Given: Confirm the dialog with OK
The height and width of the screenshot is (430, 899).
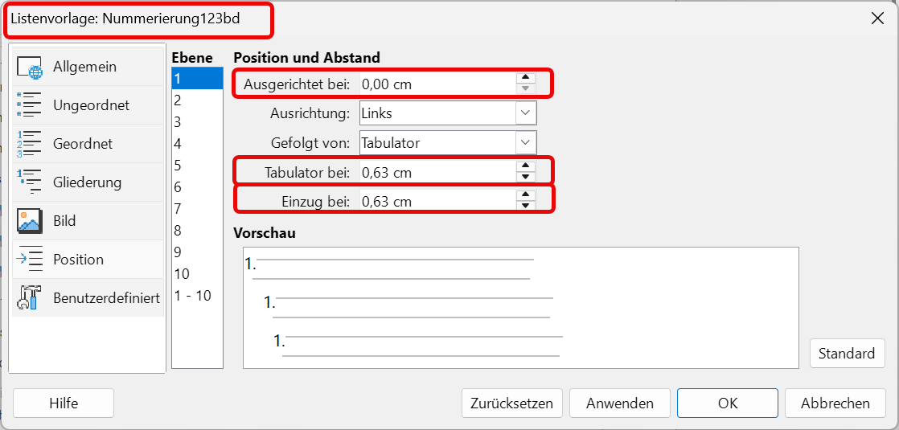Looking at the screenshot, I should (x=727, y=403).
